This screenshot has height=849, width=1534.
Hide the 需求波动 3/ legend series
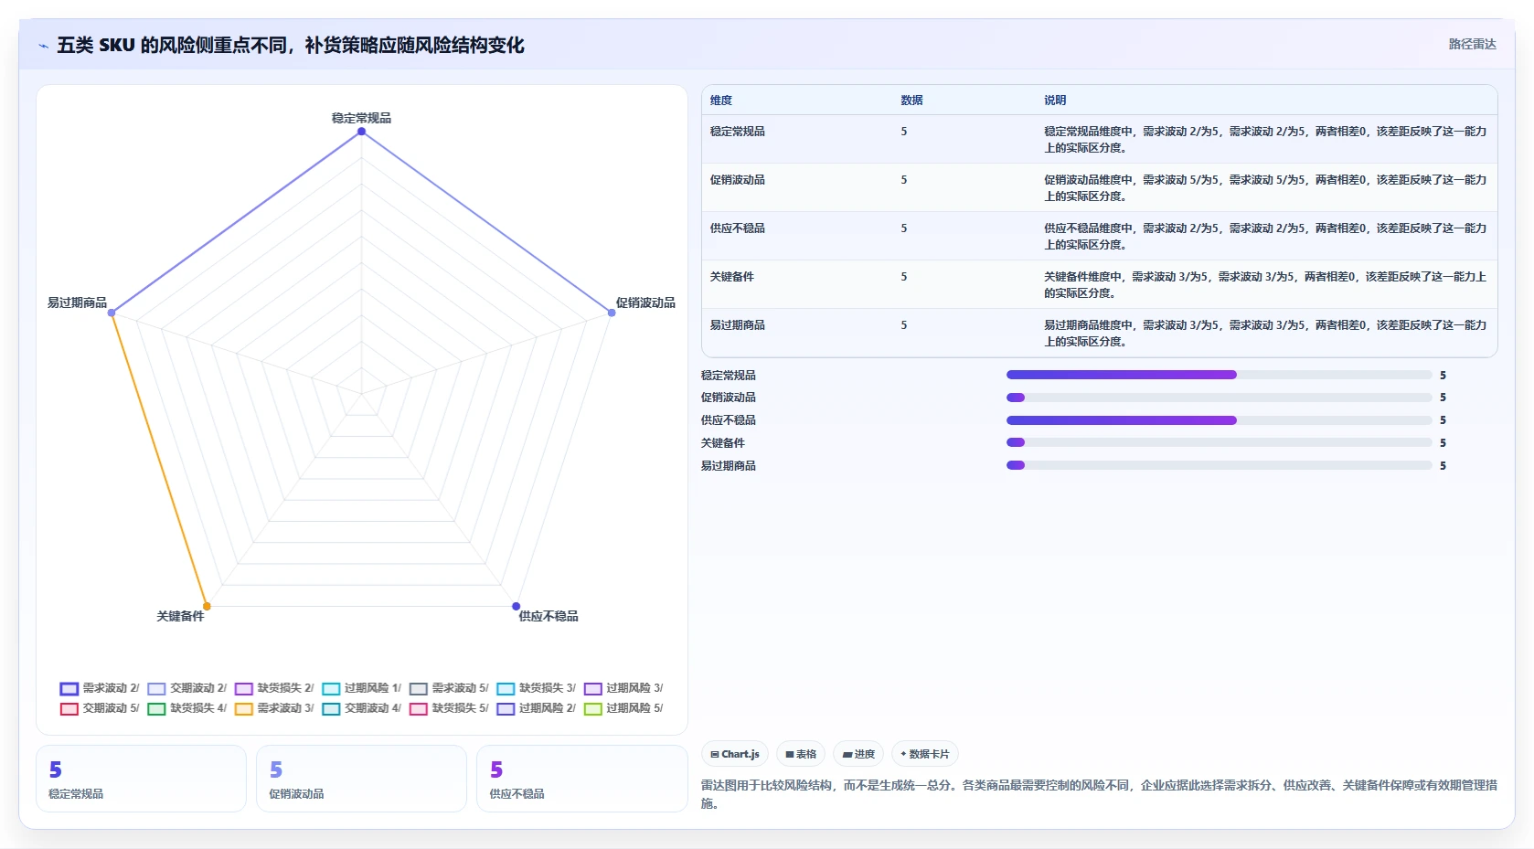click(x=274, y=708)
